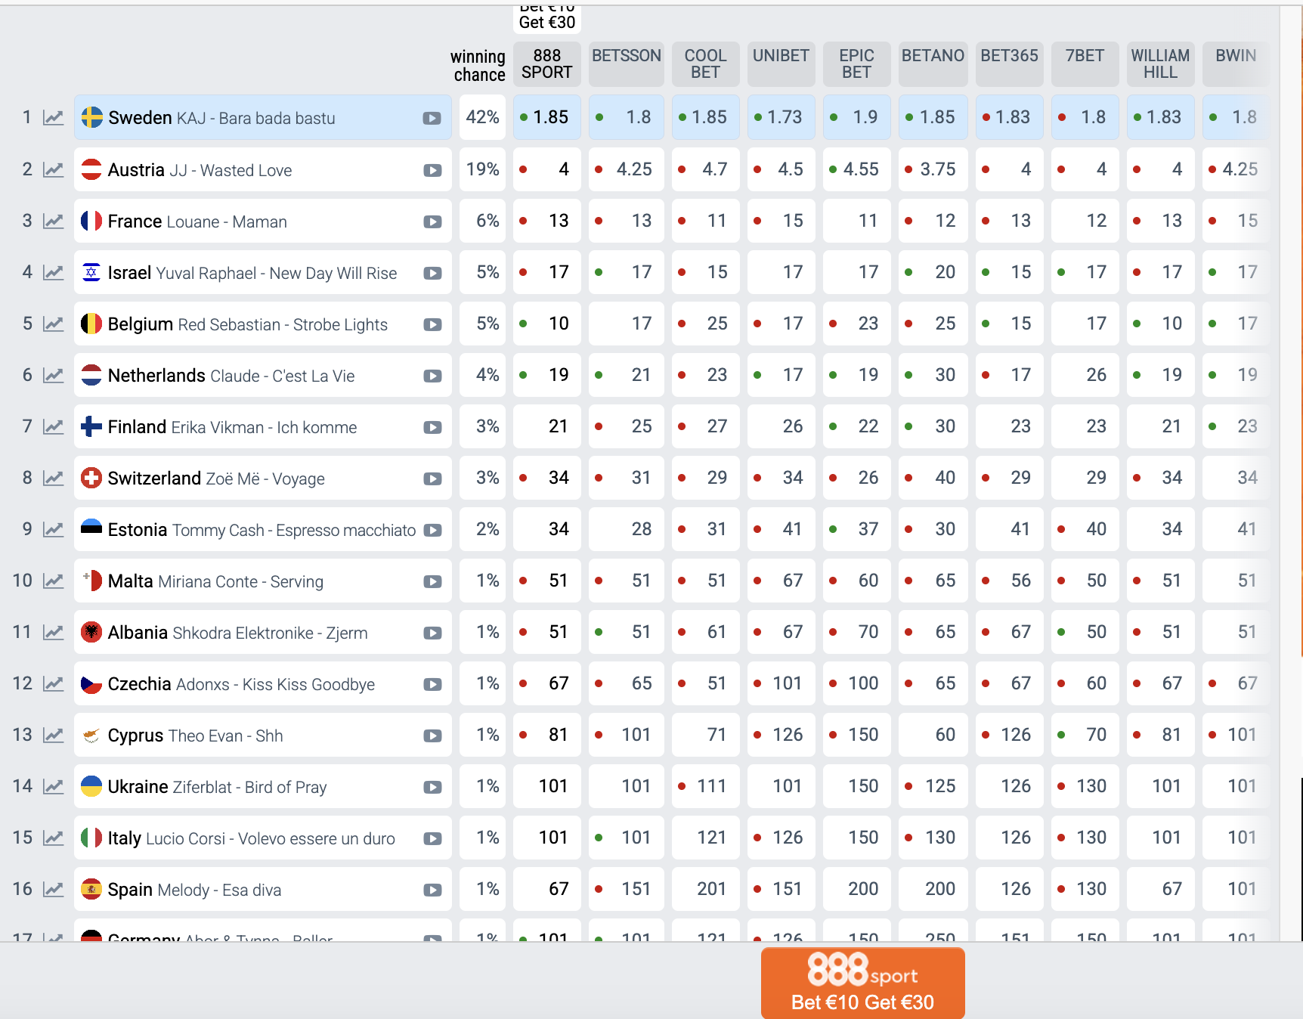The width and height of the screenshot is (1303, 1019).
Task: Open the odds history chart for Sweden
Action: click(x=53, y=118)
